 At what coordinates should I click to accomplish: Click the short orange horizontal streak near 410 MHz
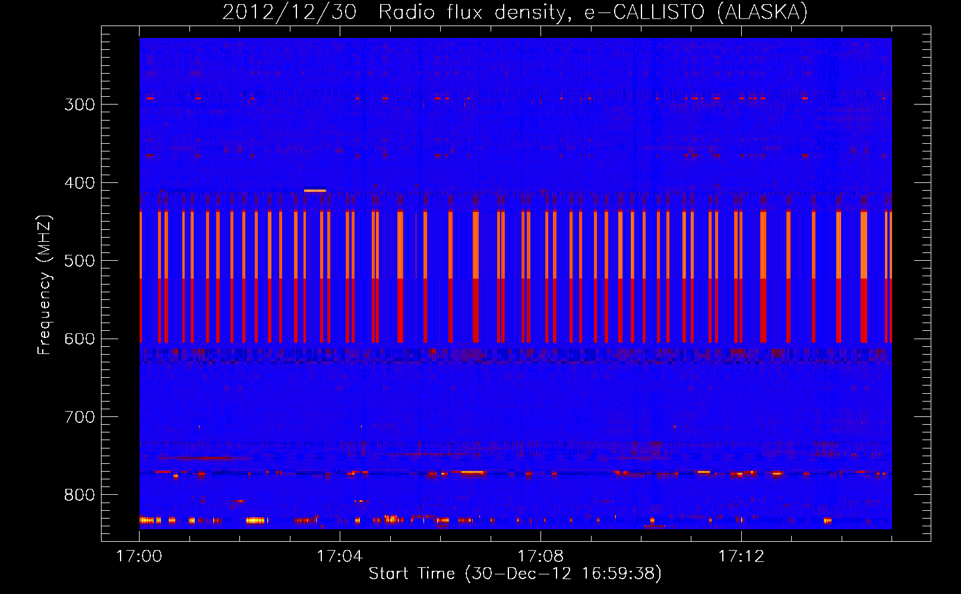click(x=315, y=191)
